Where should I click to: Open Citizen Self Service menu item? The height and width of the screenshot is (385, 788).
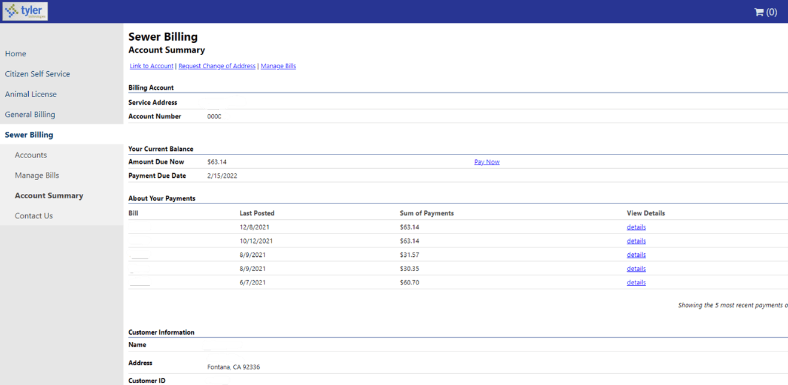click(37, 74)
